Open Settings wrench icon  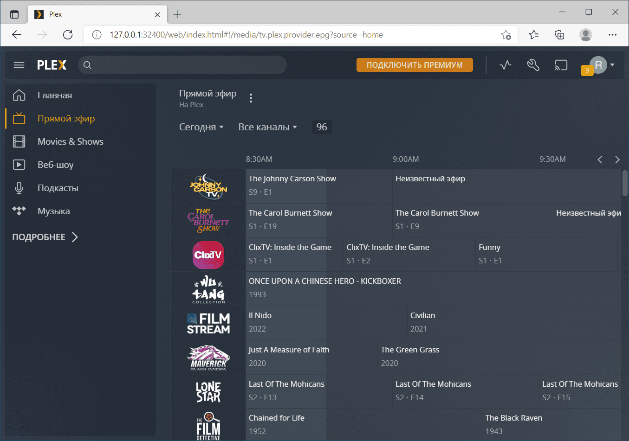533,65
